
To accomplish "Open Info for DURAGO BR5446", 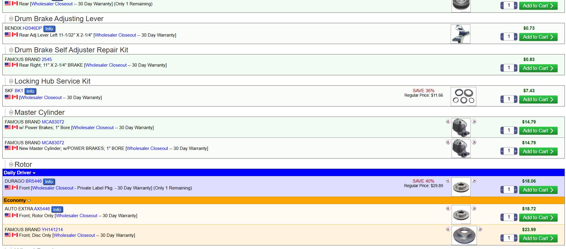I will tap(49, 181).
